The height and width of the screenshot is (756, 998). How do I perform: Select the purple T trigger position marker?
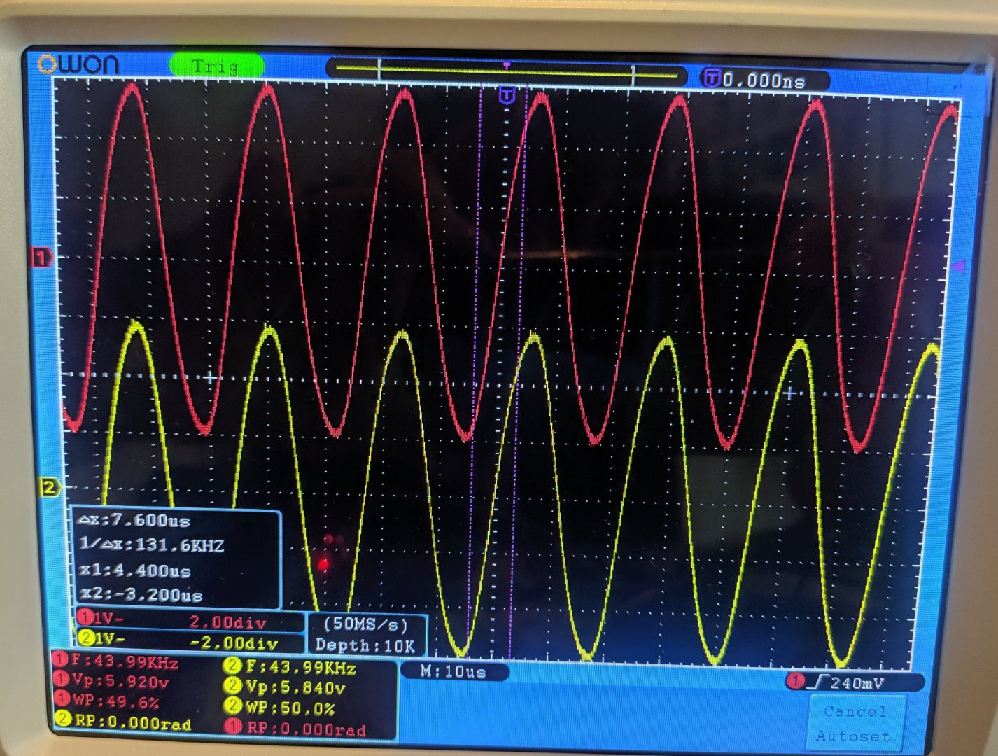click(x=507, y=94)
